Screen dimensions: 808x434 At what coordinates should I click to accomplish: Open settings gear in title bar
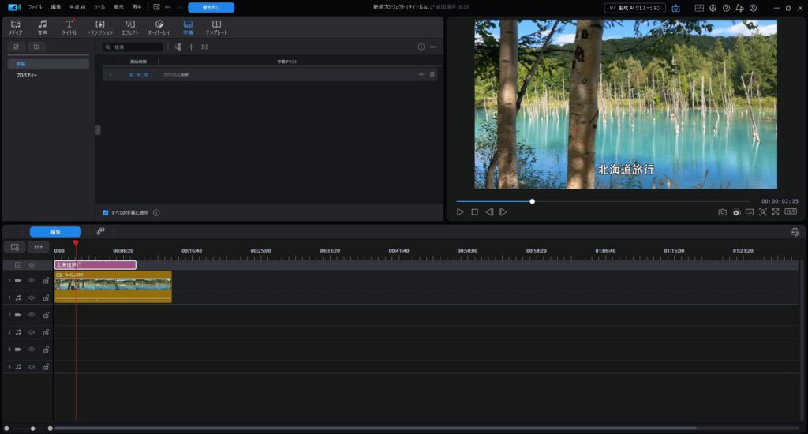(713, 7)
